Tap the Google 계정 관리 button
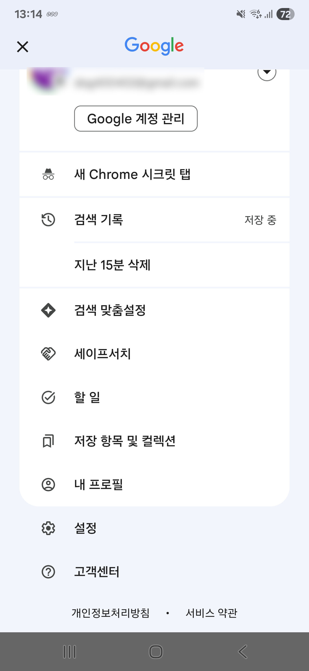309x671 pixels. pos(136,119)
